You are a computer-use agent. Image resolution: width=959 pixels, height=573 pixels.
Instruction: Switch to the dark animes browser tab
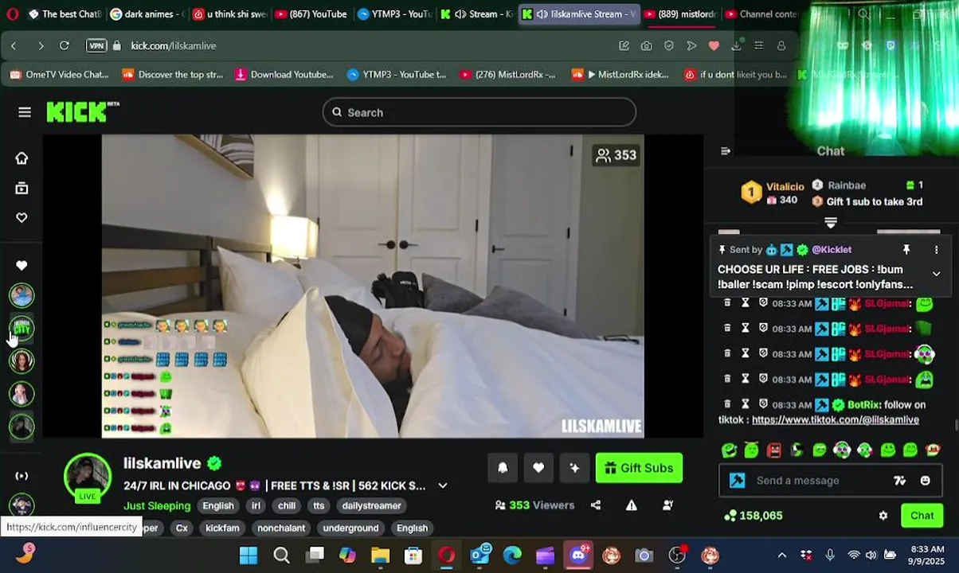click(x=148, y=14)
